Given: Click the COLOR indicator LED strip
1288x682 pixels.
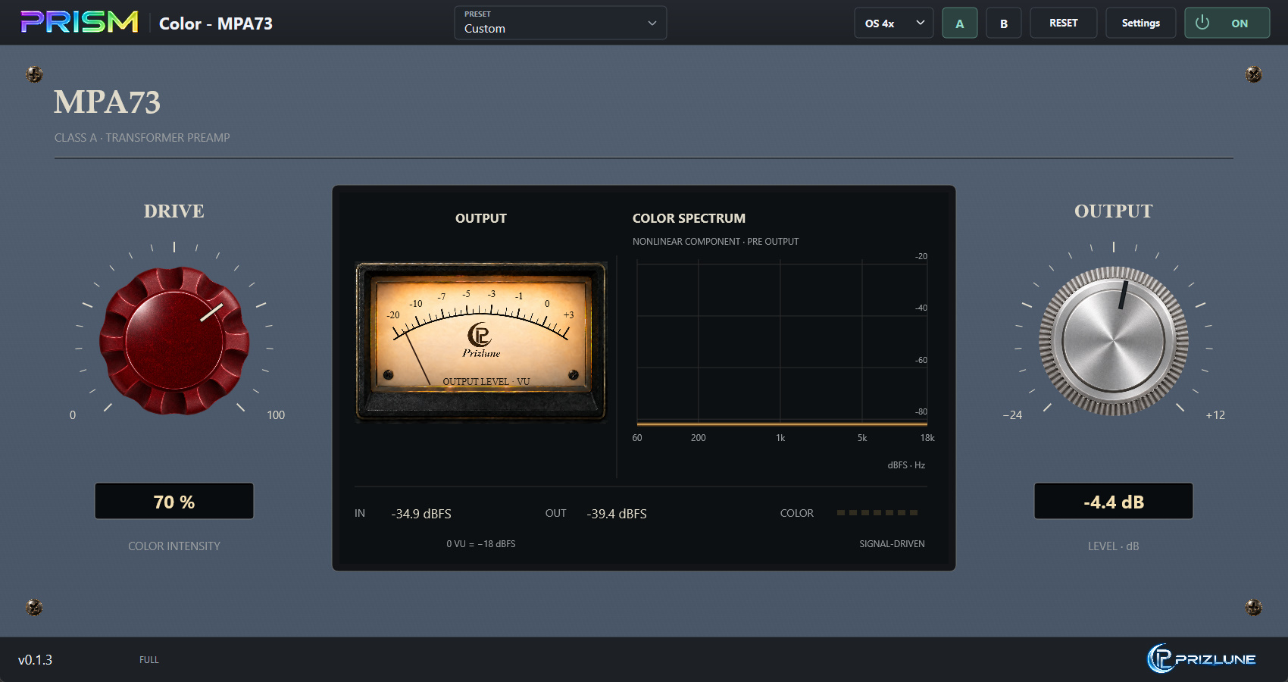Looking at the screenshot, I should pyautogui.click(x=877, y=513).
